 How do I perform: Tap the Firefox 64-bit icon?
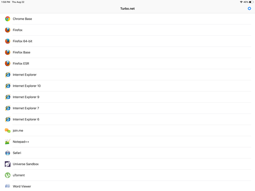point(7,41)
